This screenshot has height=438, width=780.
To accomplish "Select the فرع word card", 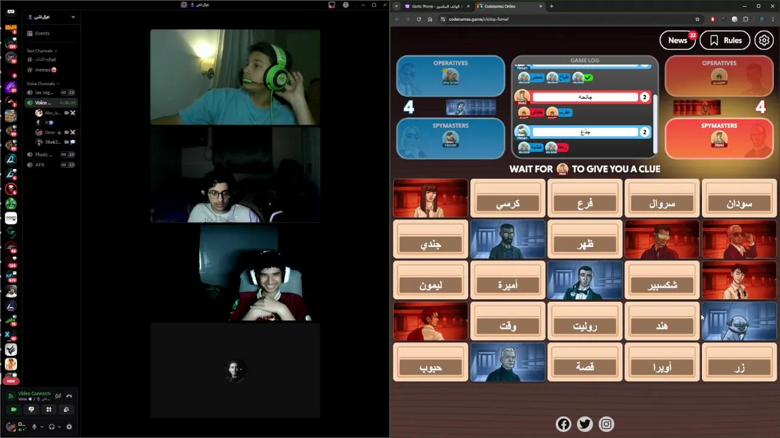I will 585,198.
